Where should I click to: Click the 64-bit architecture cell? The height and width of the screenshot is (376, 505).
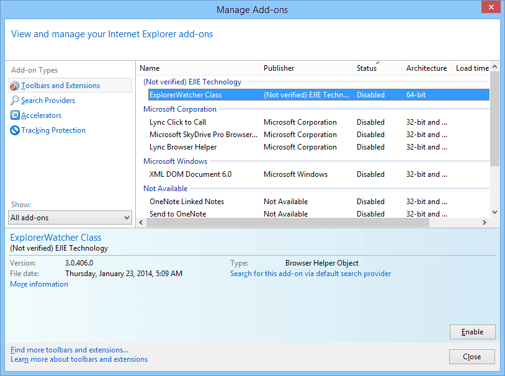coord(416,95)
